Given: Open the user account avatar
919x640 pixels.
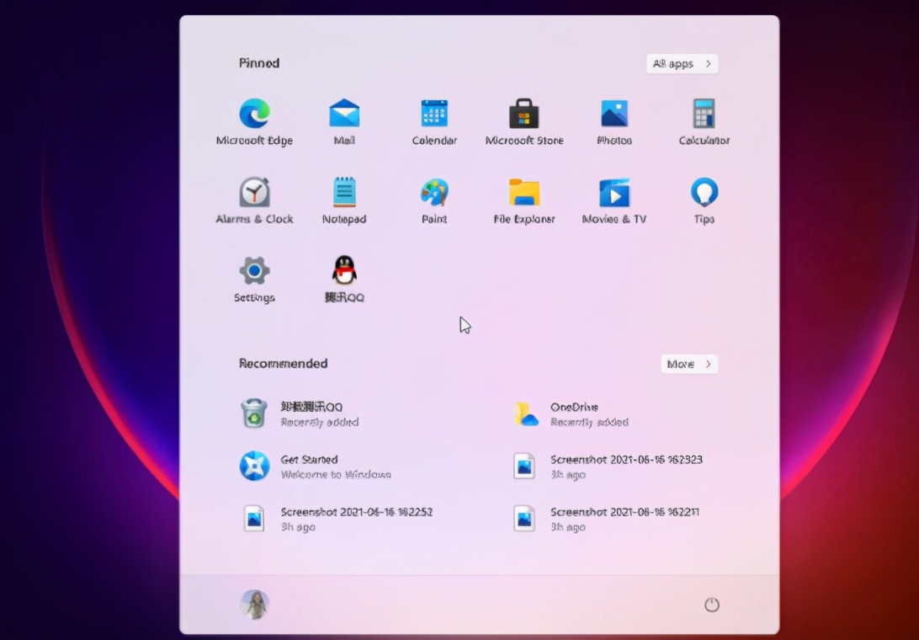Looking at the screenshot, I should pyautogui.click(x=254, y=605).
